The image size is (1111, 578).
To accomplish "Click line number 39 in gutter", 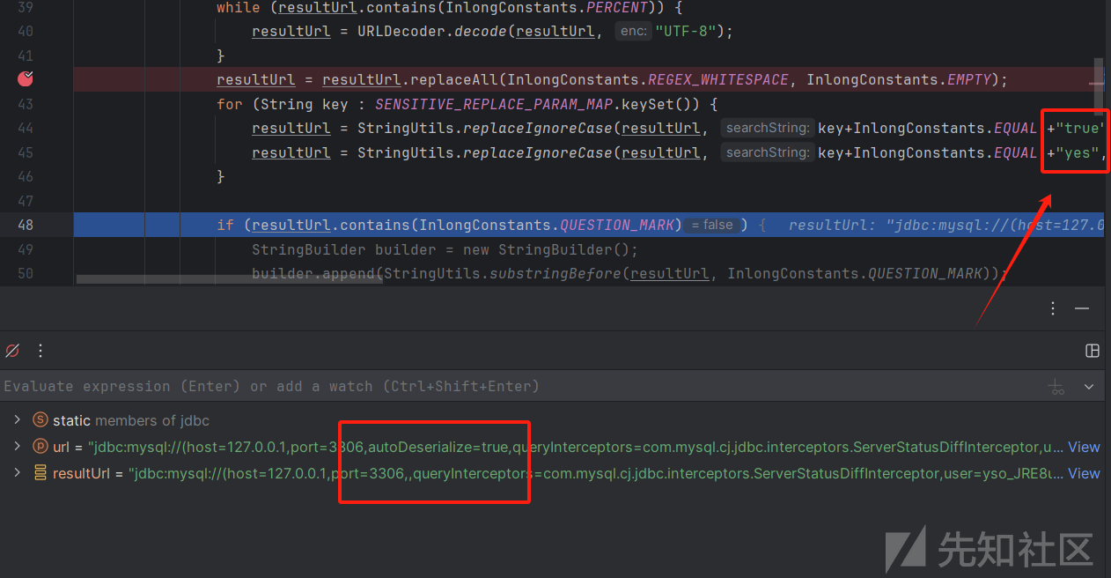I will [26, 7].
